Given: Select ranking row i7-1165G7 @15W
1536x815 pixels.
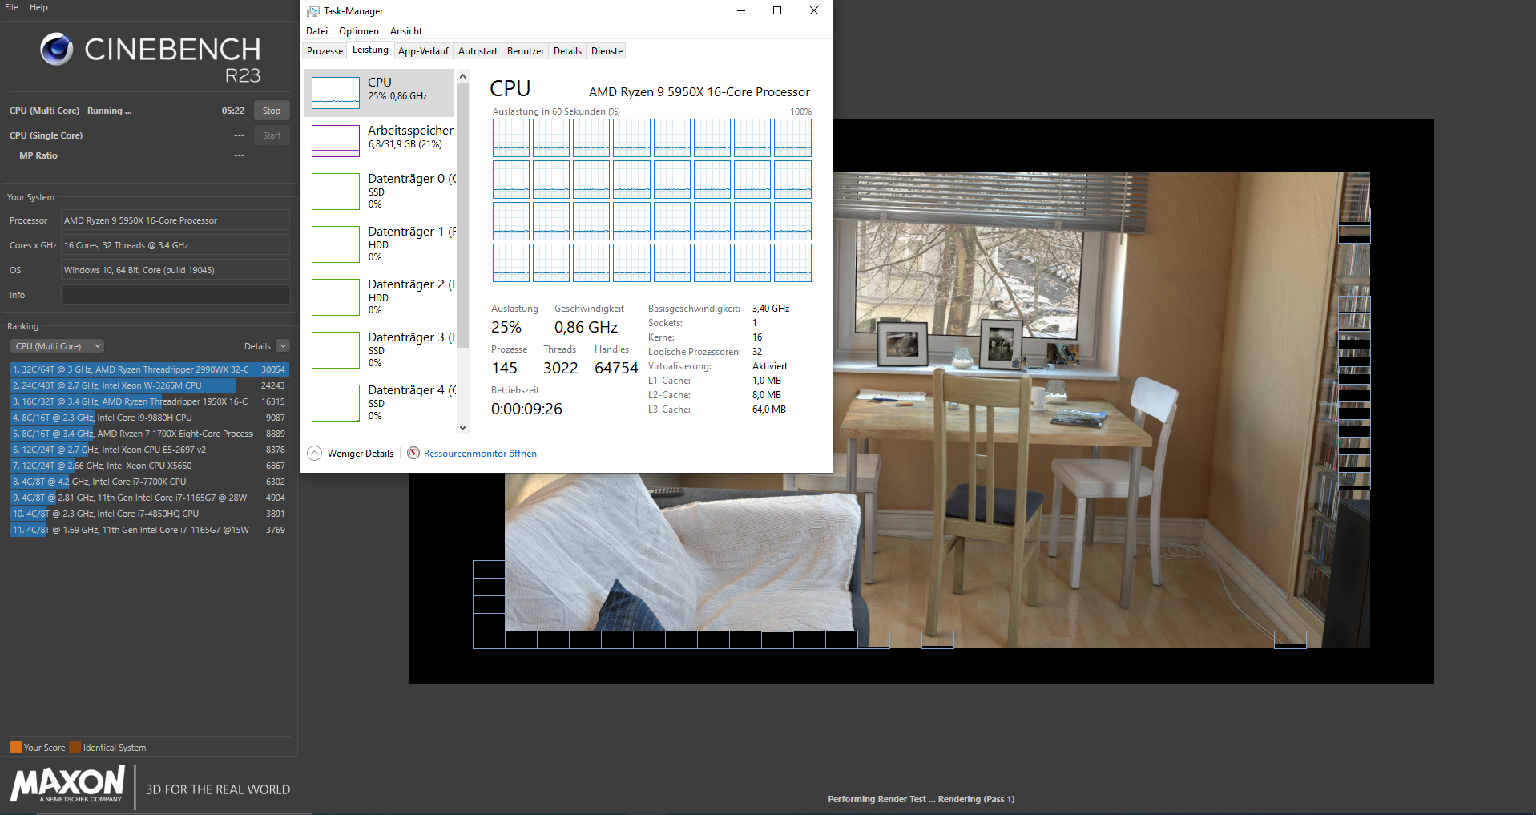Looking at the screenshot, I should 149,530.
